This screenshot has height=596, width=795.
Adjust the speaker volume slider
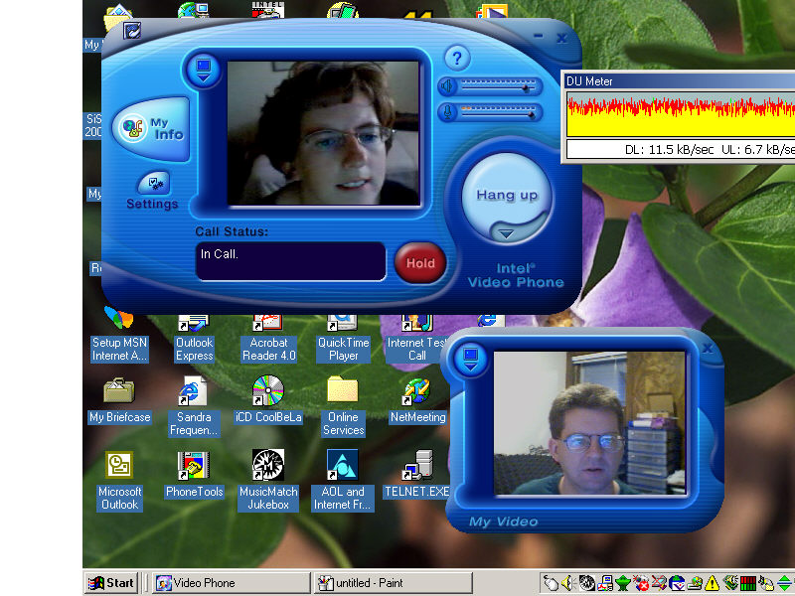pyautogui.click(x=526, y=86)
